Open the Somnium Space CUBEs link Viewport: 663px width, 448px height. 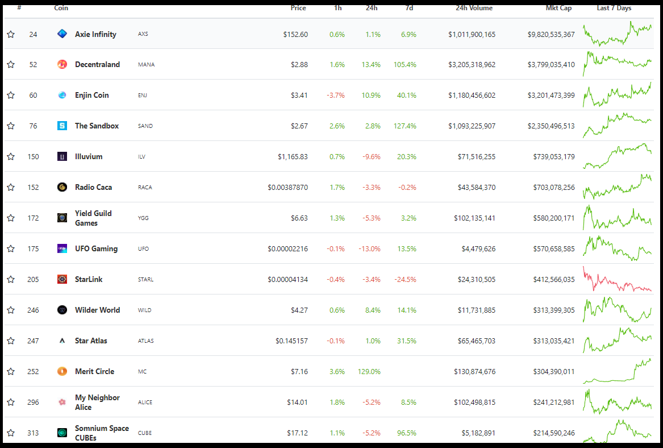pos(102,433)
